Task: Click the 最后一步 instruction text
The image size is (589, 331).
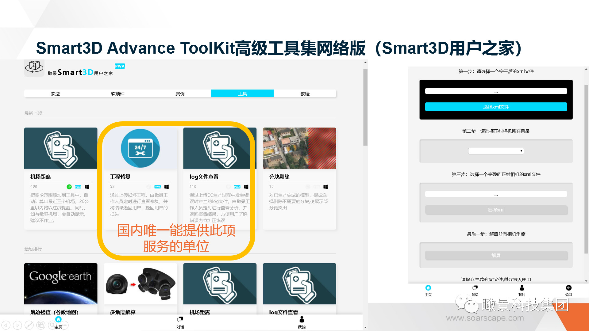Action: pos(496,234)
